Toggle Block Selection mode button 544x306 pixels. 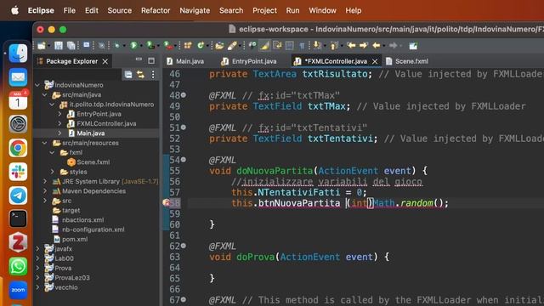(289, 45)
